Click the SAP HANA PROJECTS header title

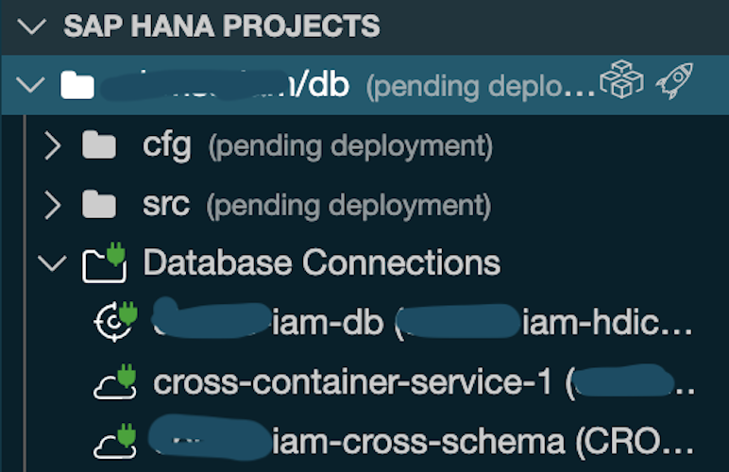(222, 26)
